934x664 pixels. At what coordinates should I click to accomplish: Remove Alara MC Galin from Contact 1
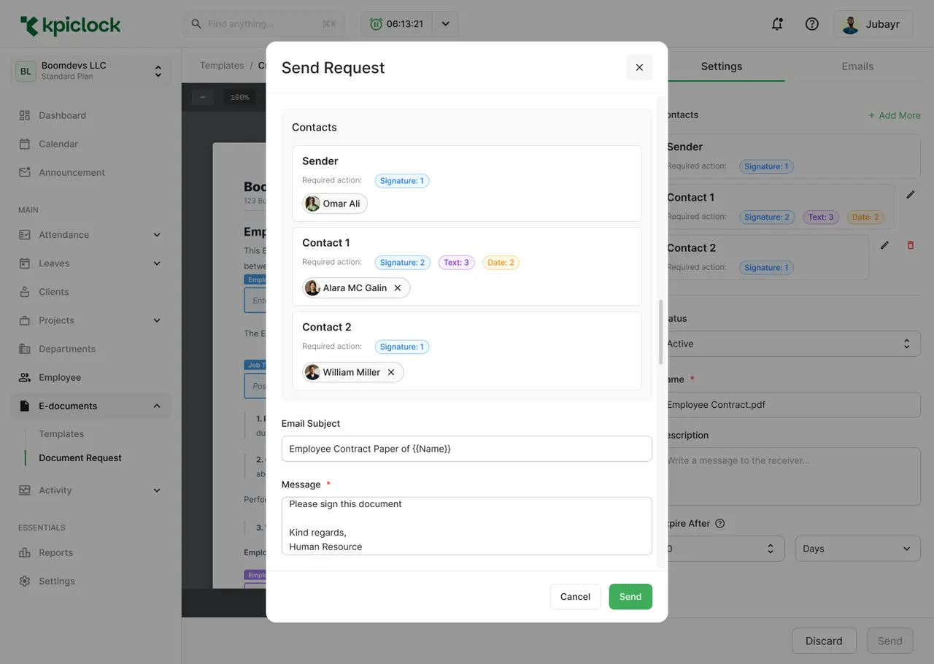coord(398,288)
